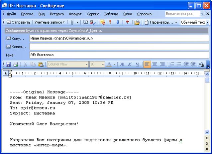The width and height of the screenshot is (212, 154).
Task: Click the previous page double-arrow button
Action: tap(207, 138)
